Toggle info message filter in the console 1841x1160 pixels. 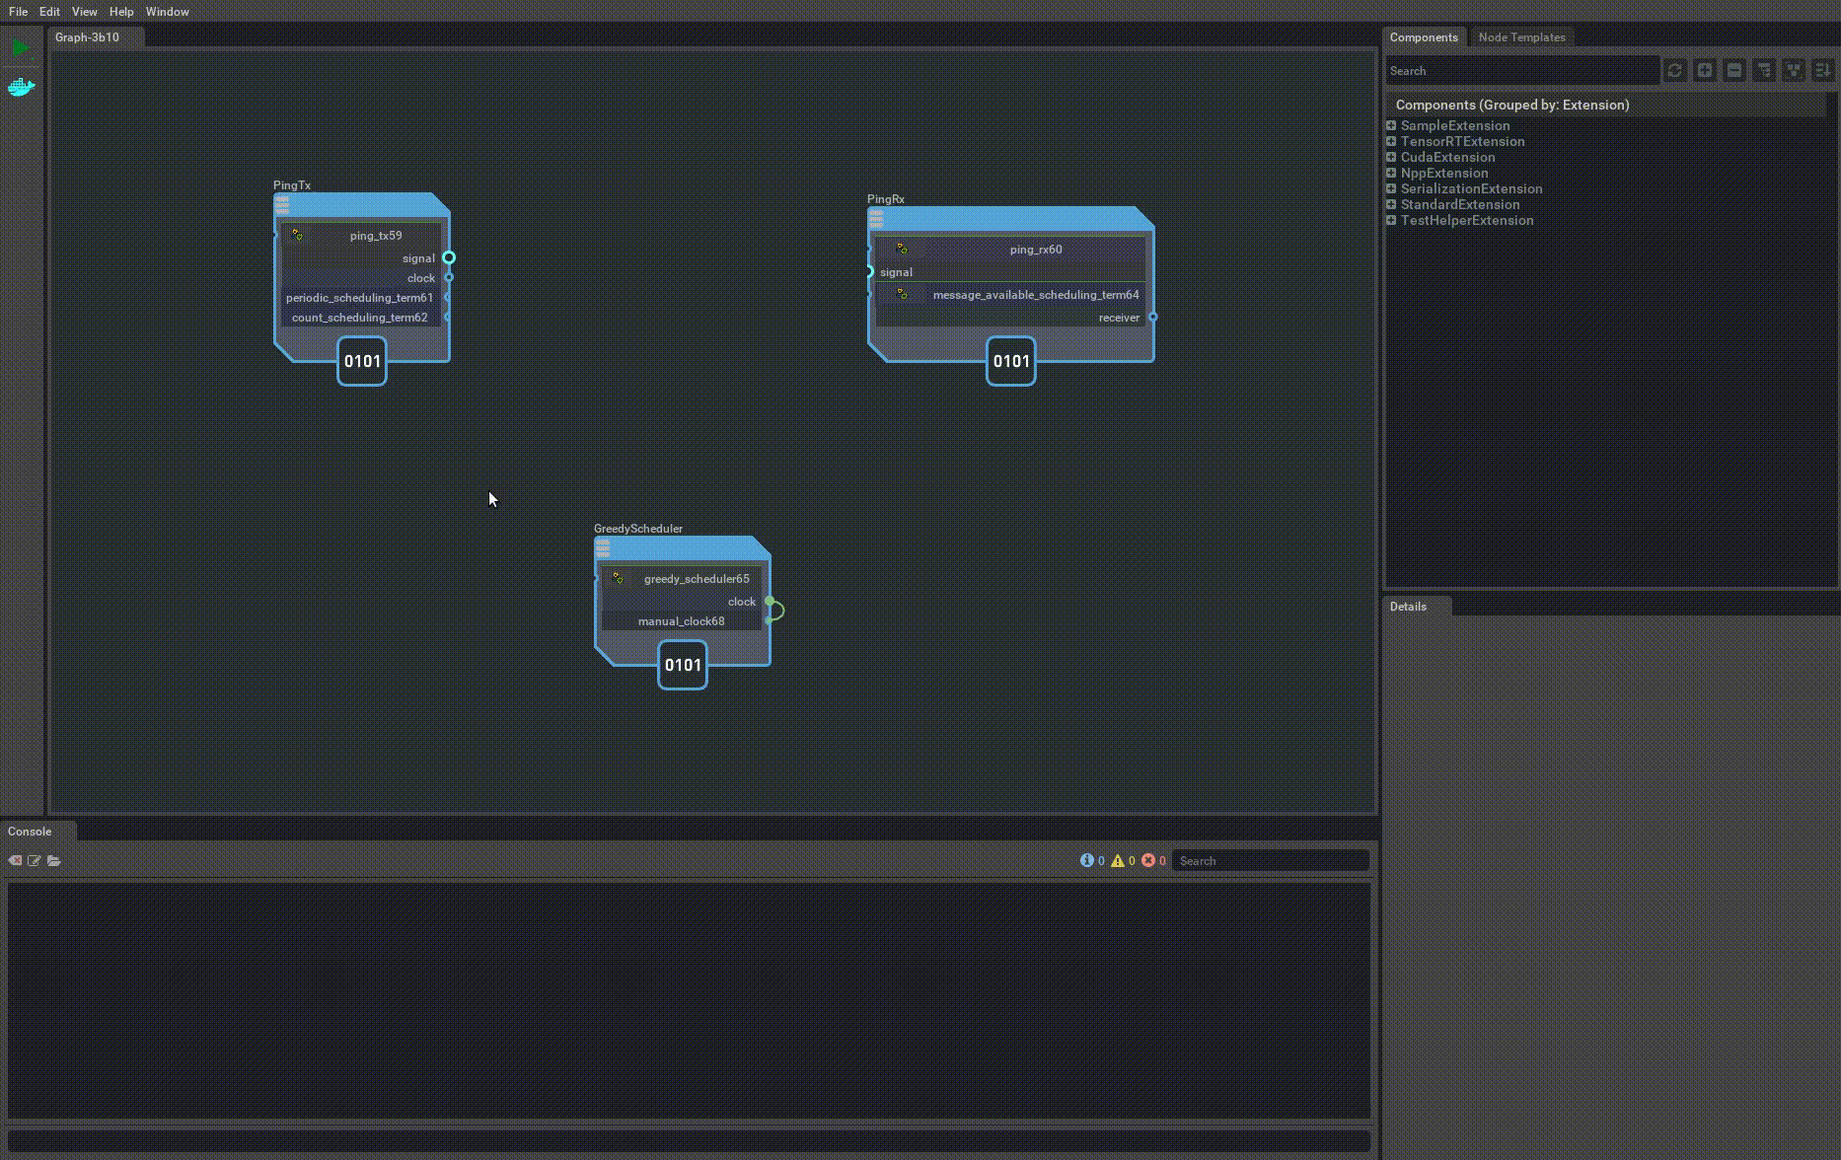[1088, 859]
